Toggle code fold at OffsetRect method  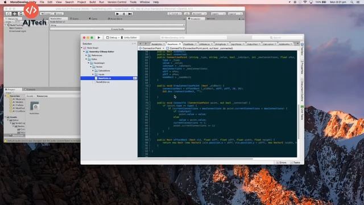[150, 140]
